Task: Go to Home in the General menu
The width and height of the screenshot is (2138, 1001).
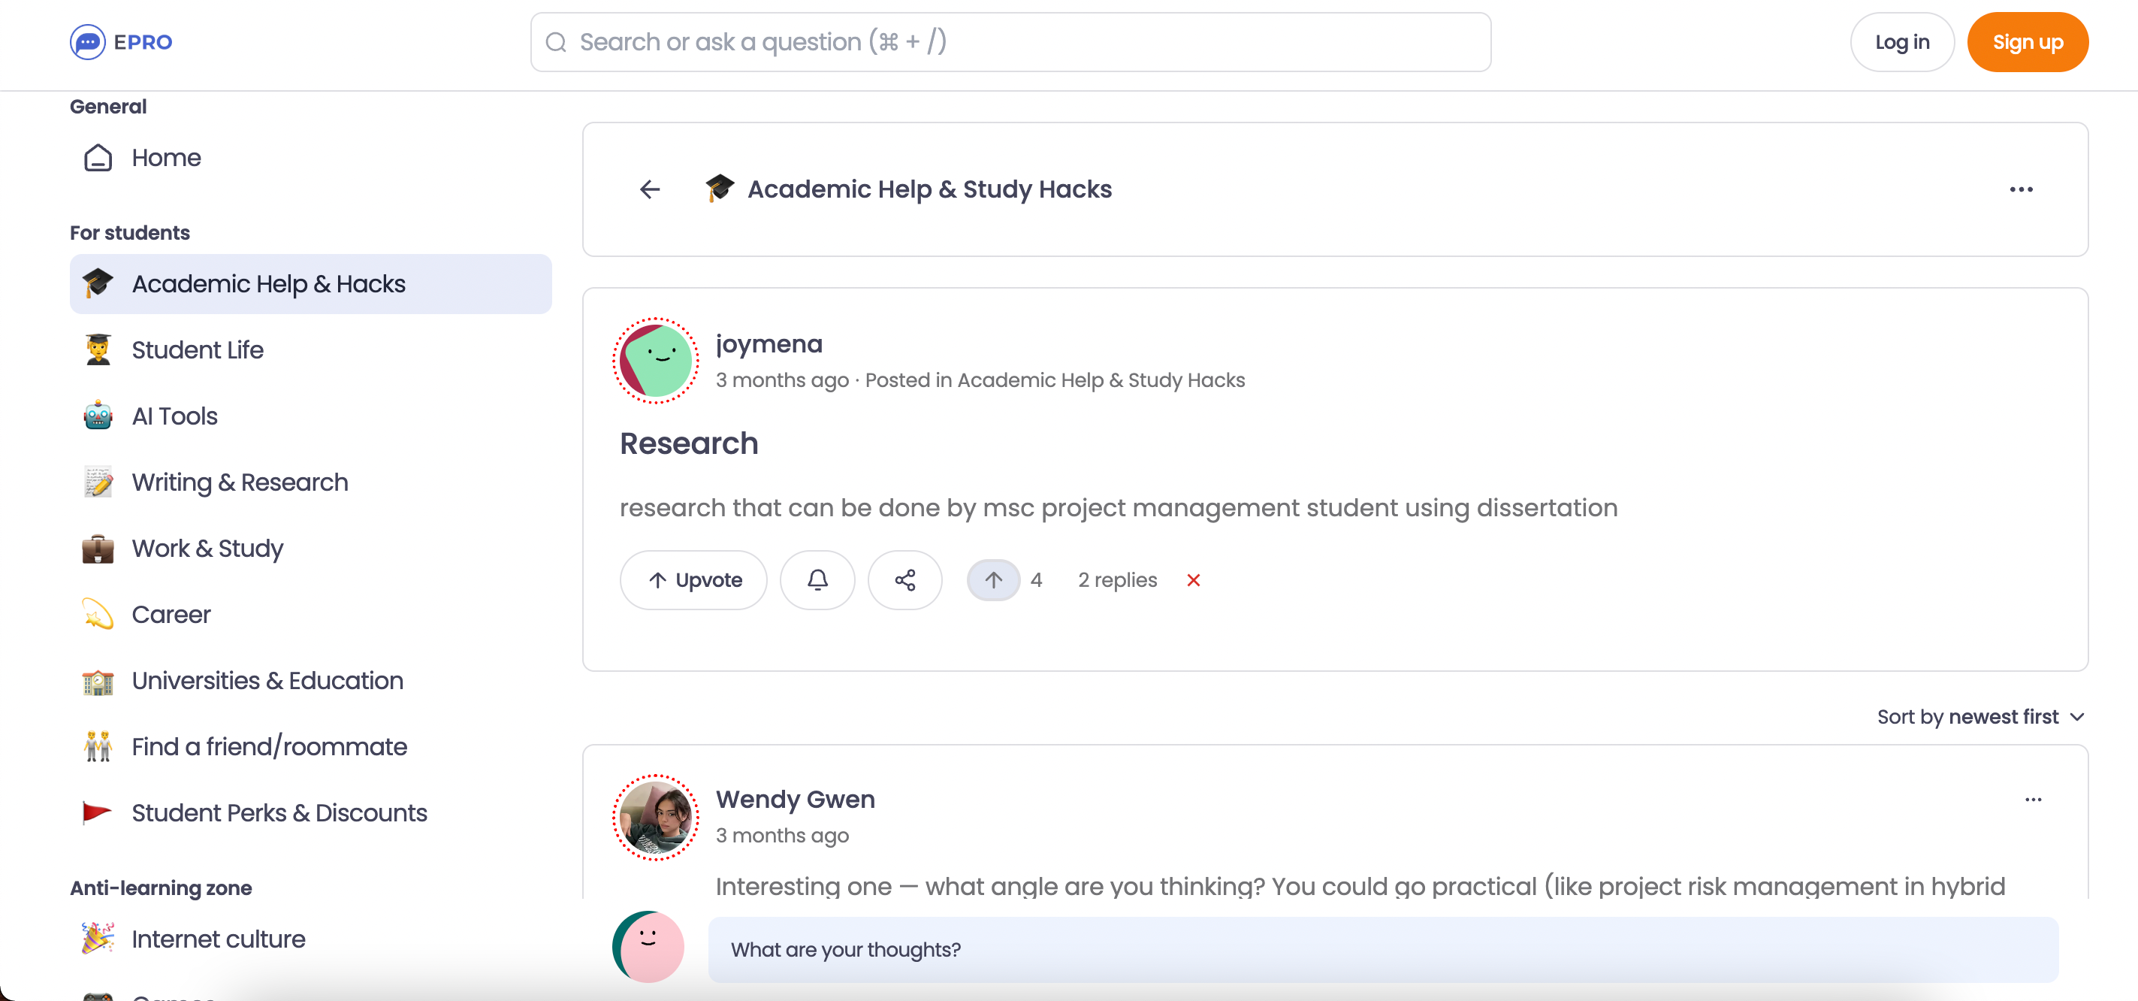Action: coord(166,157)
